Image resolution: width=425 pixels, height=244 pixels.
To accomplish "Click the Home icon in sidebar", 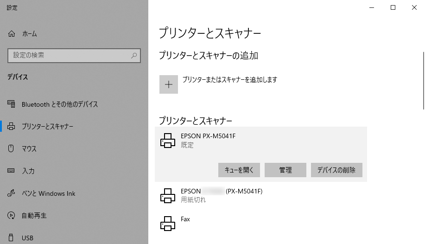I will [12, 34].
